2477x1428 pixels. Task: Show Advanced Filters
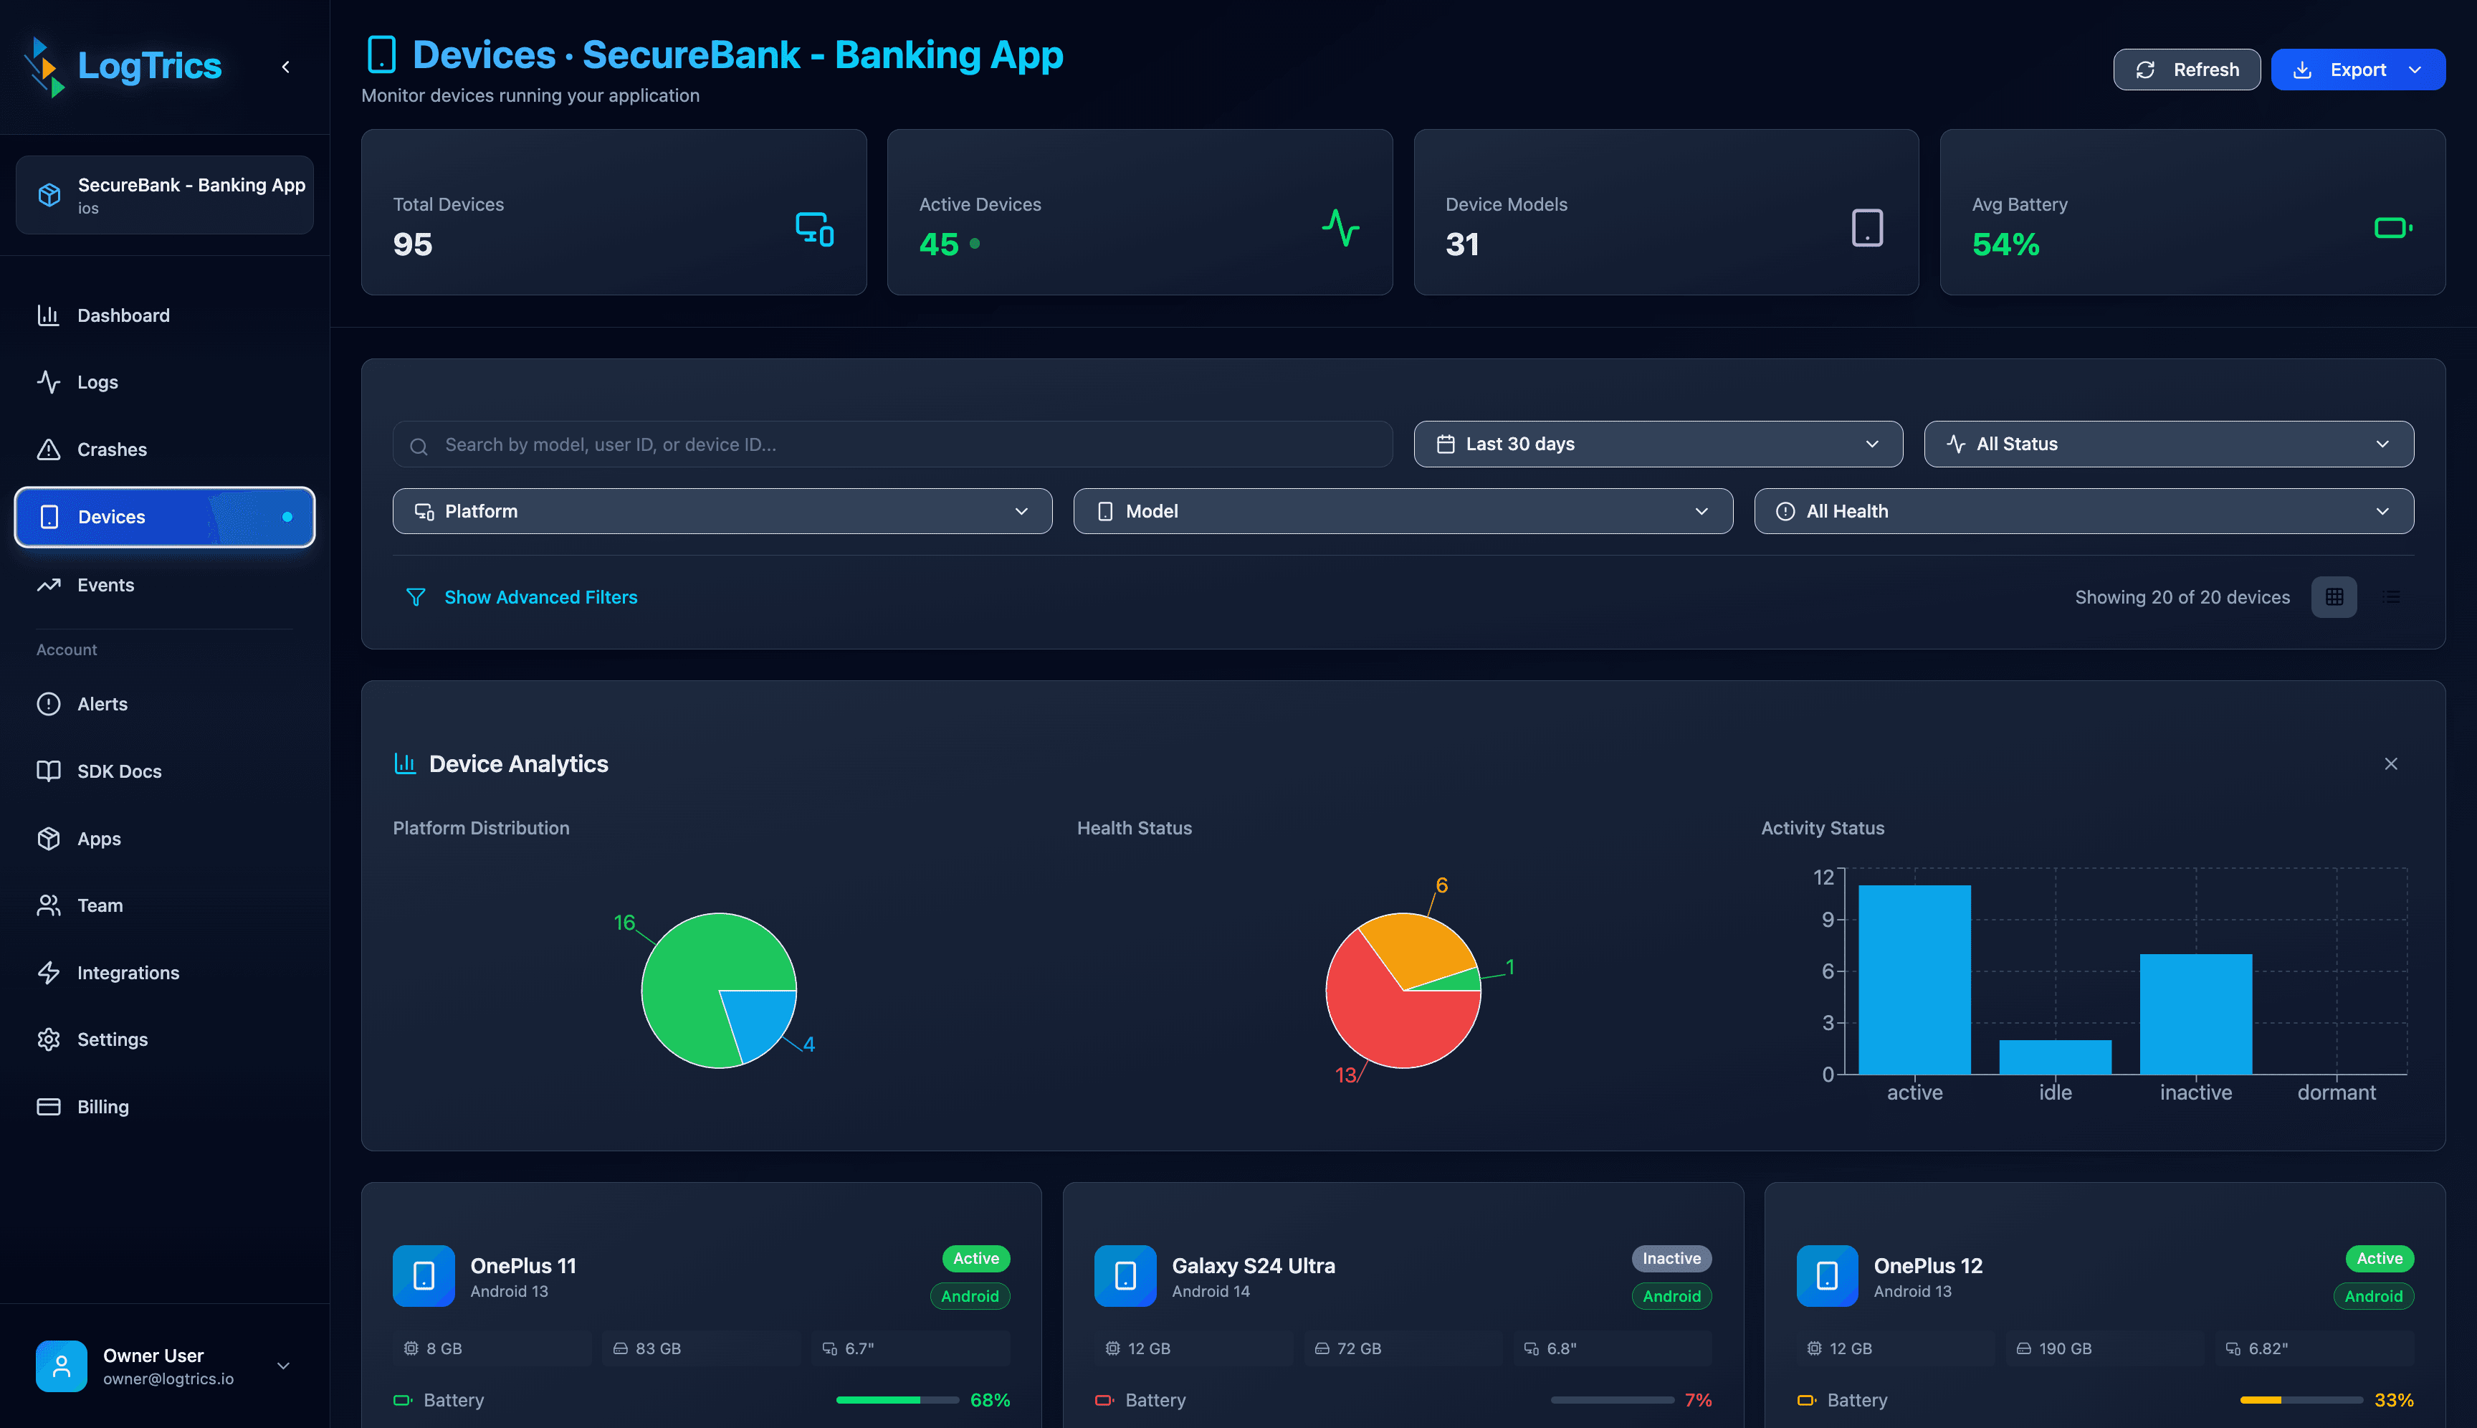540,596
